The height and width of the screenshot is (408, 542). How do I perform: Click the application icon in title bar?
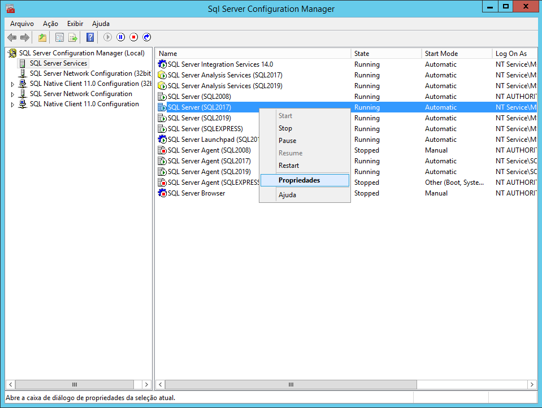pyautogui.click(x=10, y=8)
